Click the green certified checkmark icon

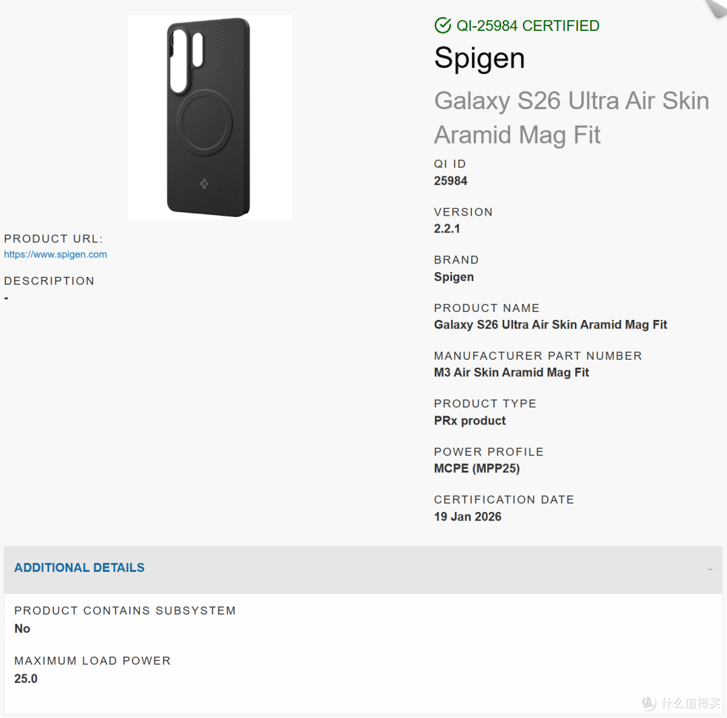coord(442,25)
